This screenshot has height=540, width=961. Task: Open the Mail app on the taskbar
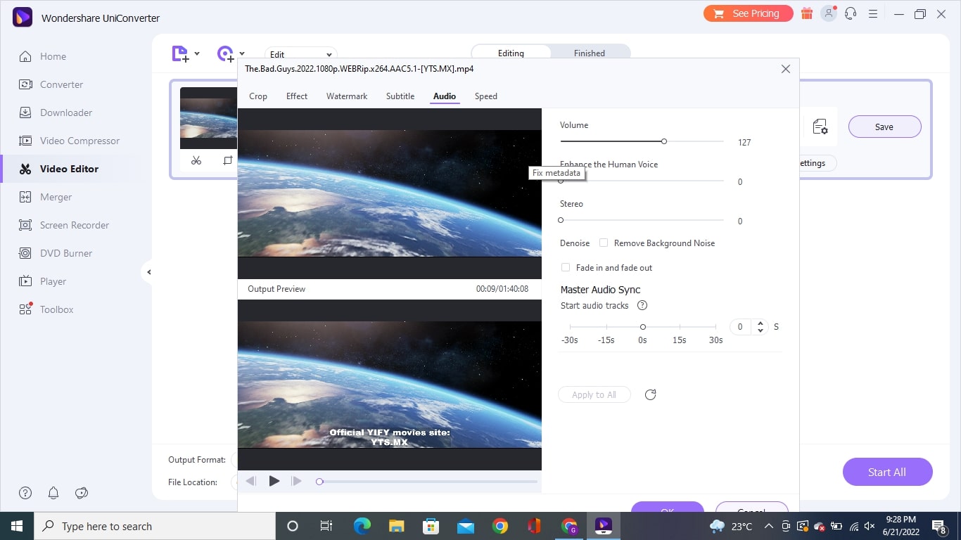[465, 526]
